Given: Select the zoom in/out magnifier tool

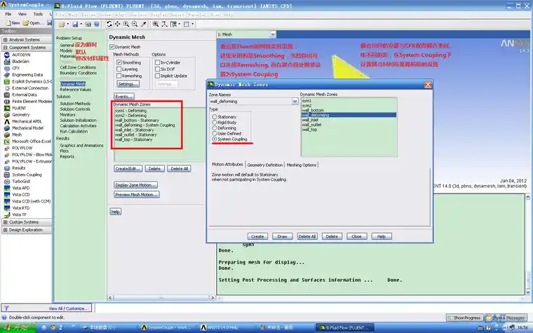Looking at the screenshot, I should pyautogui.click(x=126, y=24).
